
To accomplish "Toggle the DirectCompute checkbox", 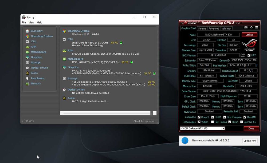I will pos(225,117).
